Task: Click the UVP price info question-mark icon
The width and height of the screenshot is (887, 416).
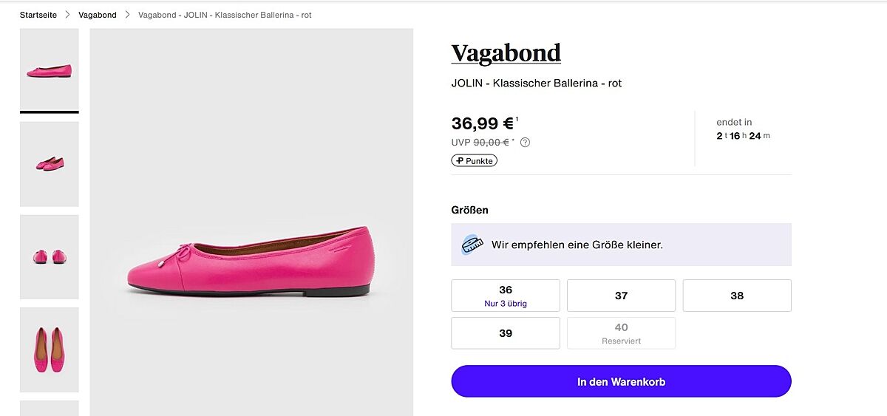Action: tap(526, 143)
